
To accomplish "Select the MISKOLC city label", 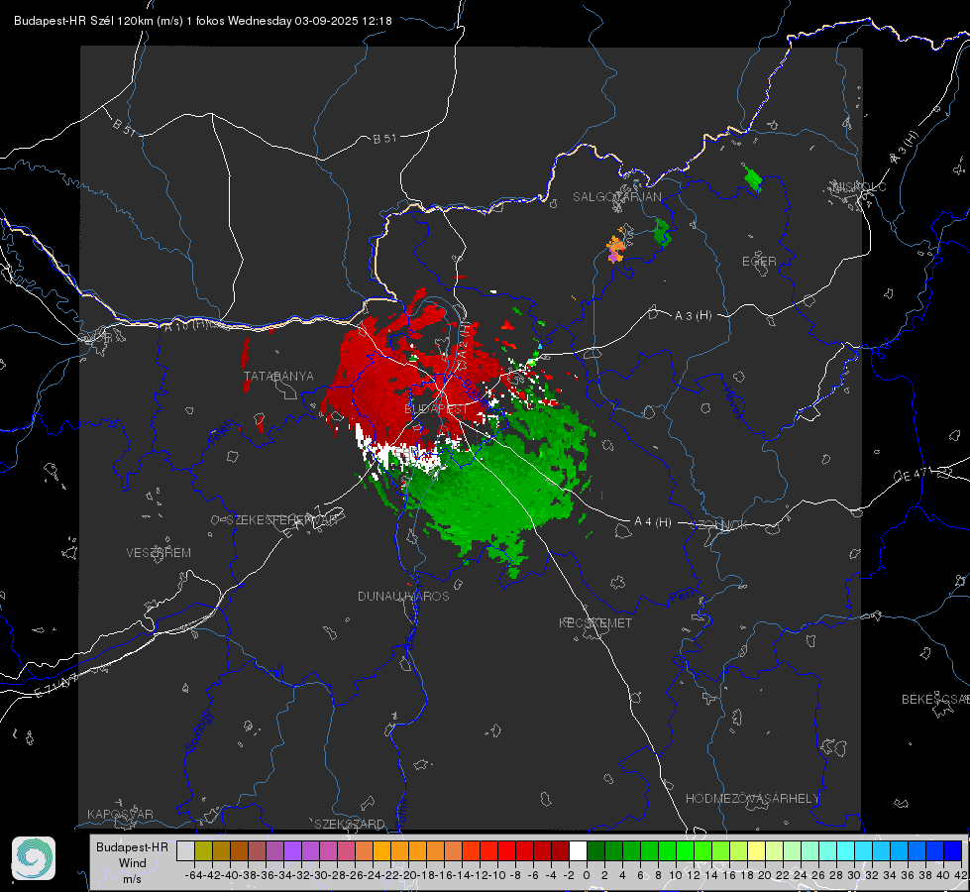I will (x=859, y=186).
